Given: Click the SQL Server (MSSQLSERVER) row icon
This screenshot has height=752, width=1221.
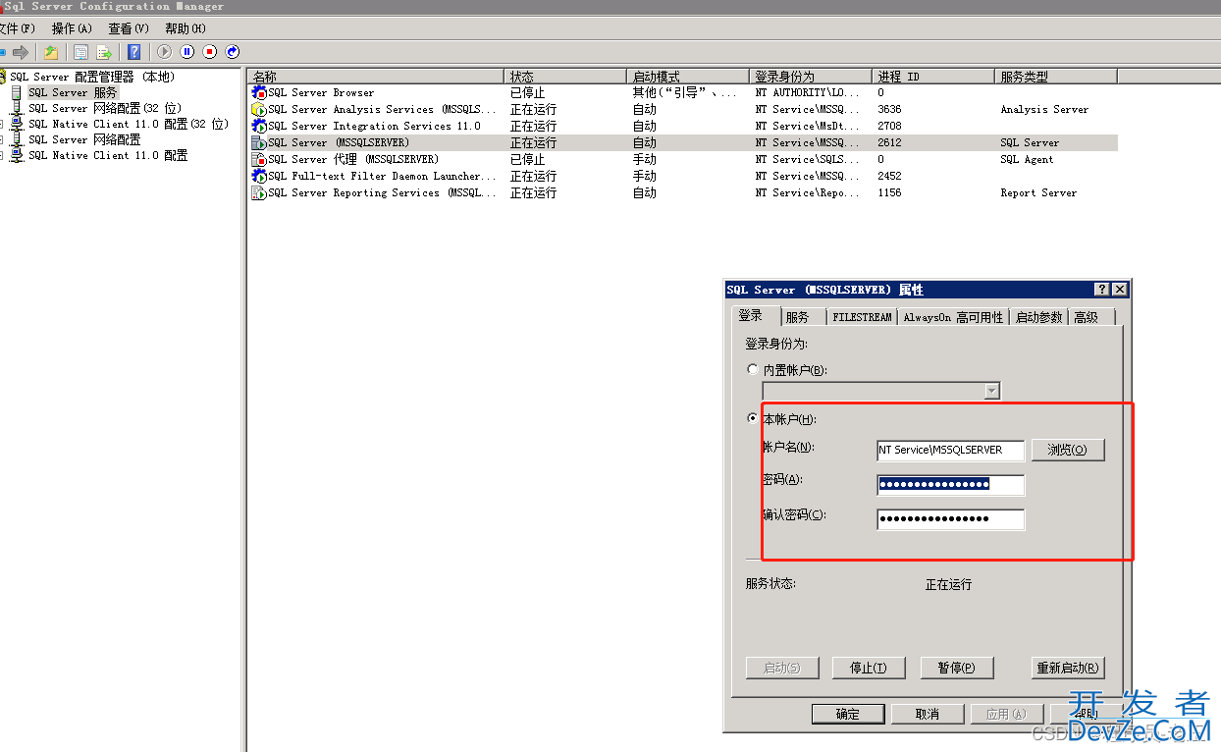Looking at the screenshot, I should (259, 142).
